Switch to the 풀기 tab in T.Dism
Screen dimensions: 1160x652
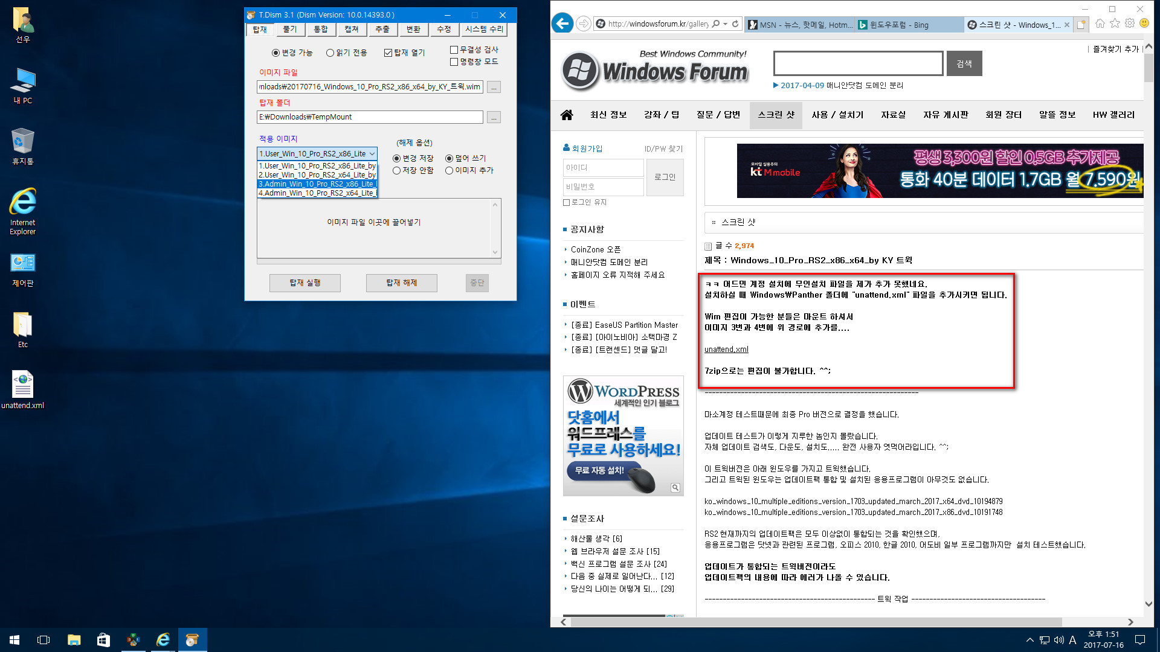(x=291, y=29)
